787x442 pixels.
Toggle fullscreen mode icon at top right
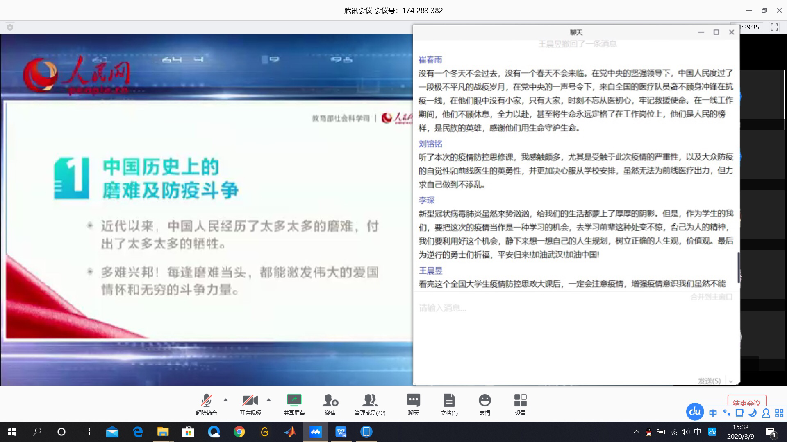click(x=774, y=27)
